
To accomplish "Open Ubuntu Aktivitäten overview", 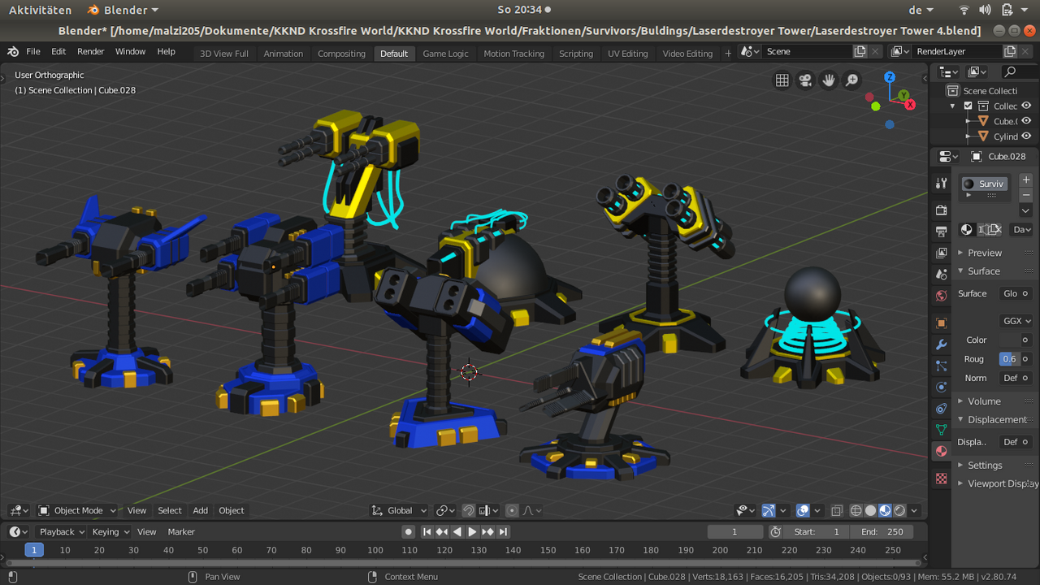I will 40,10.
